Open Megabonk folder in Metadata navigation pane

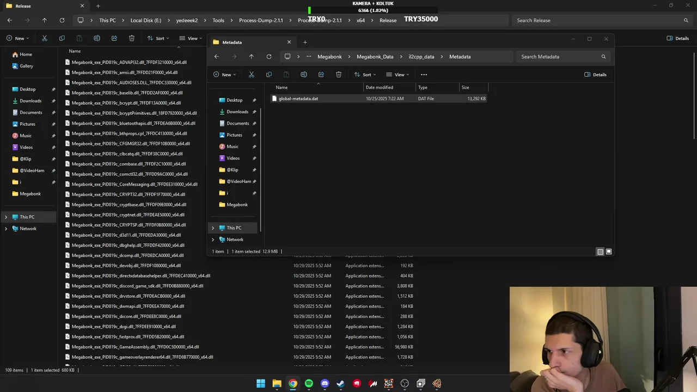[237, 205]
